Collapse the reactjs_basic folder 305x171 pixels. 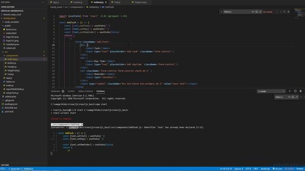[10, 18]
